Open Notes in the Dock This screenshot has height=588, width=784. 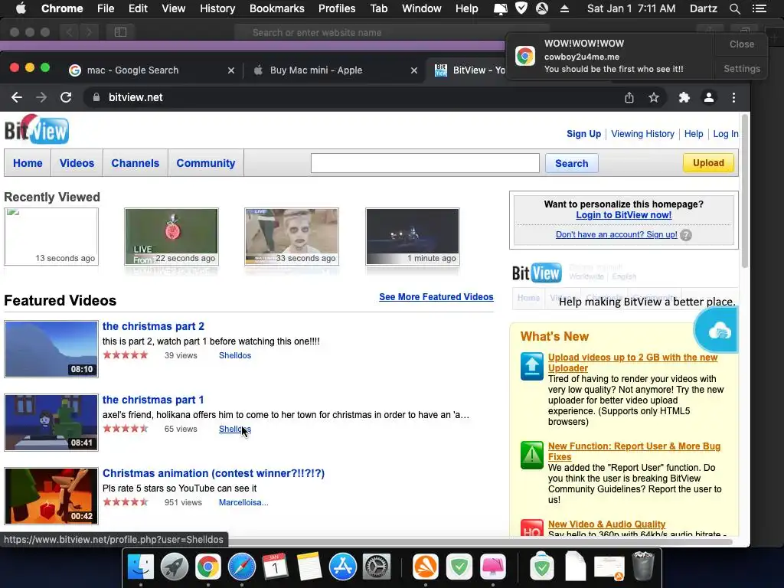309,567
